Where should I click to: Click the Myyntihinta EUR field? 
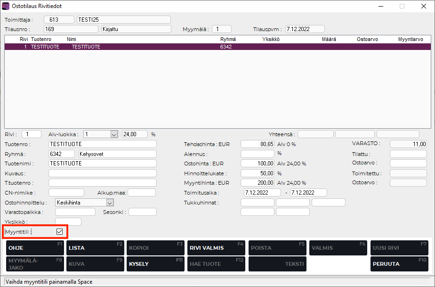[x=258, y=183]
